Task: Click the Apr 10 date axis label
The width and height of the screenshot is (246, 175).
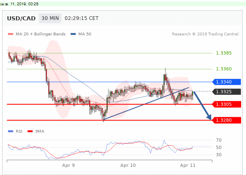Action: pos(128,165)
